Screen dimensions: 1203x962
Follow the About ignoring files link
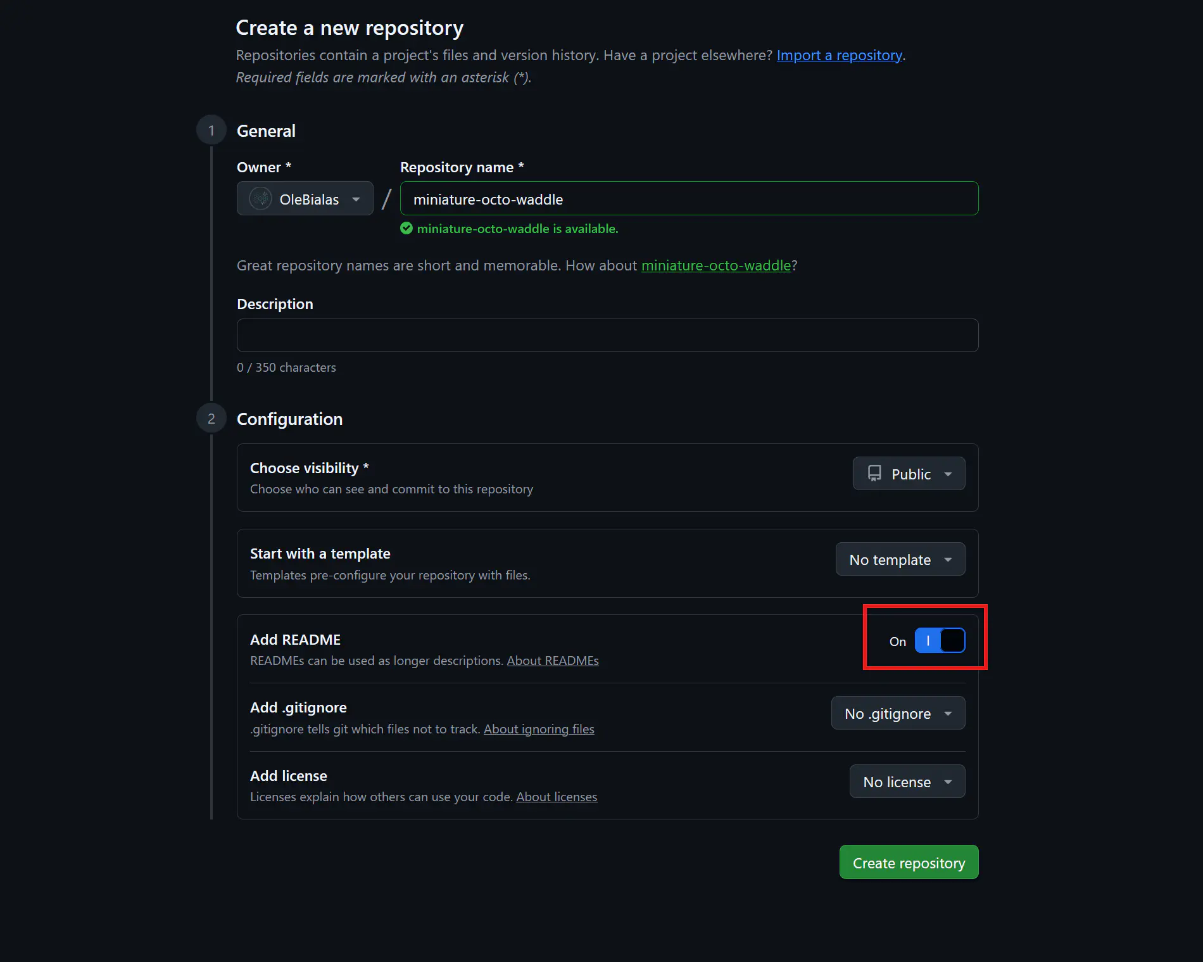[x=539, y=729]
